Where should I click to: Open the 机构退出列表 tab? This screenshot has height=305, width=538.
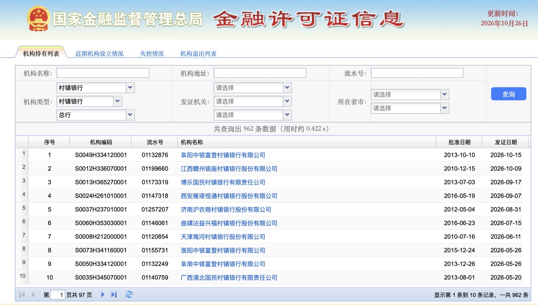tap(198, 53)
